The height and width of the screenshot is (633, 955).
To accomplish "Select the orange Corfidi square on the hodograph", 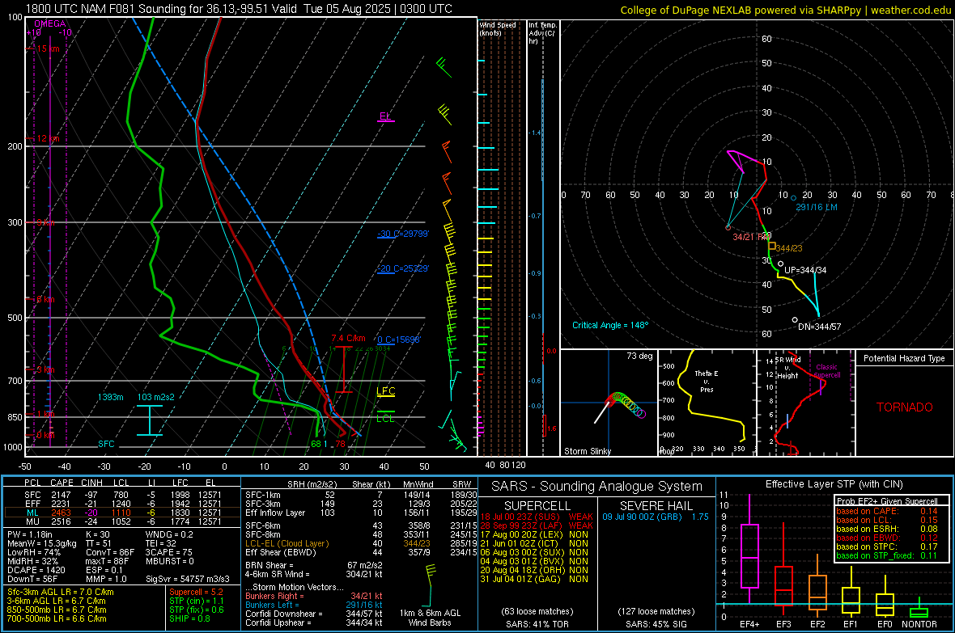I will 771,246.
